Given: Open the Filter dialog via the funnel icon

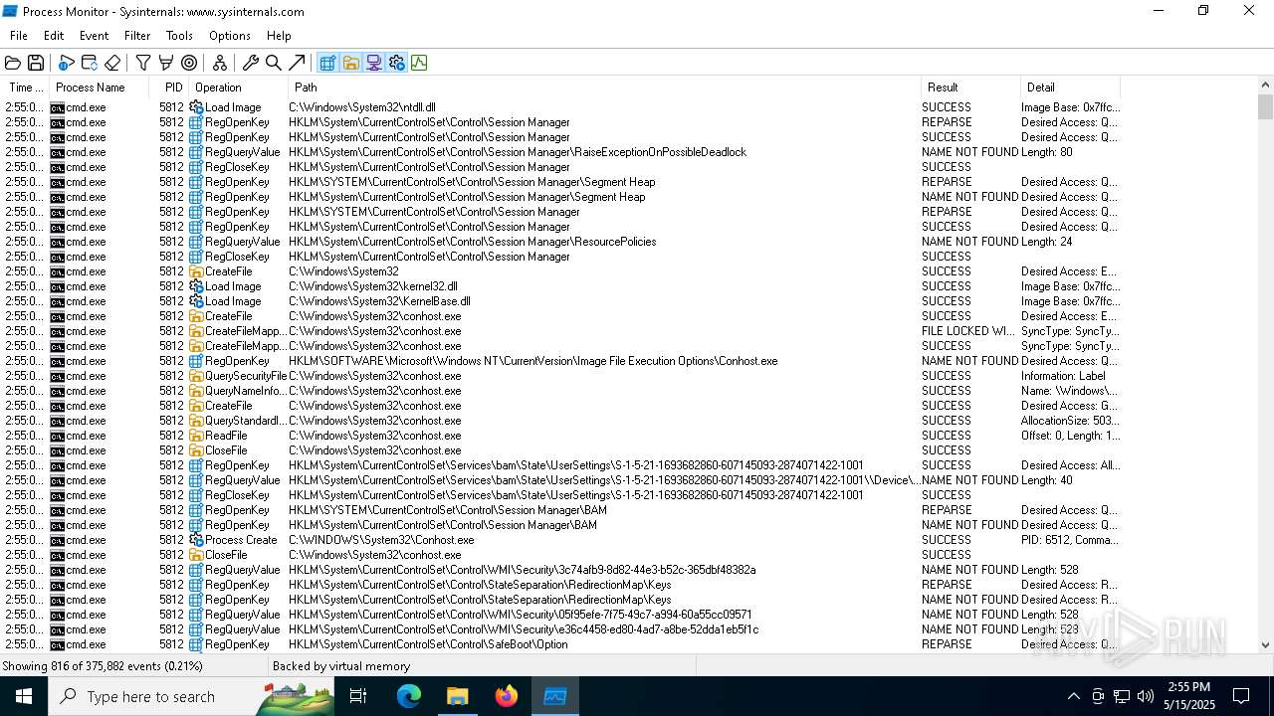Looking at the screenshot, I should coord(143,63).
